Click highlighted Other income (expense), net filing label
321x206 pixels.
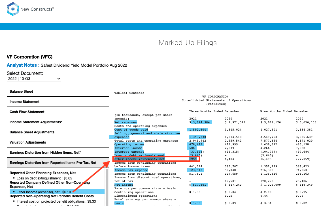(x=139, y=159)
